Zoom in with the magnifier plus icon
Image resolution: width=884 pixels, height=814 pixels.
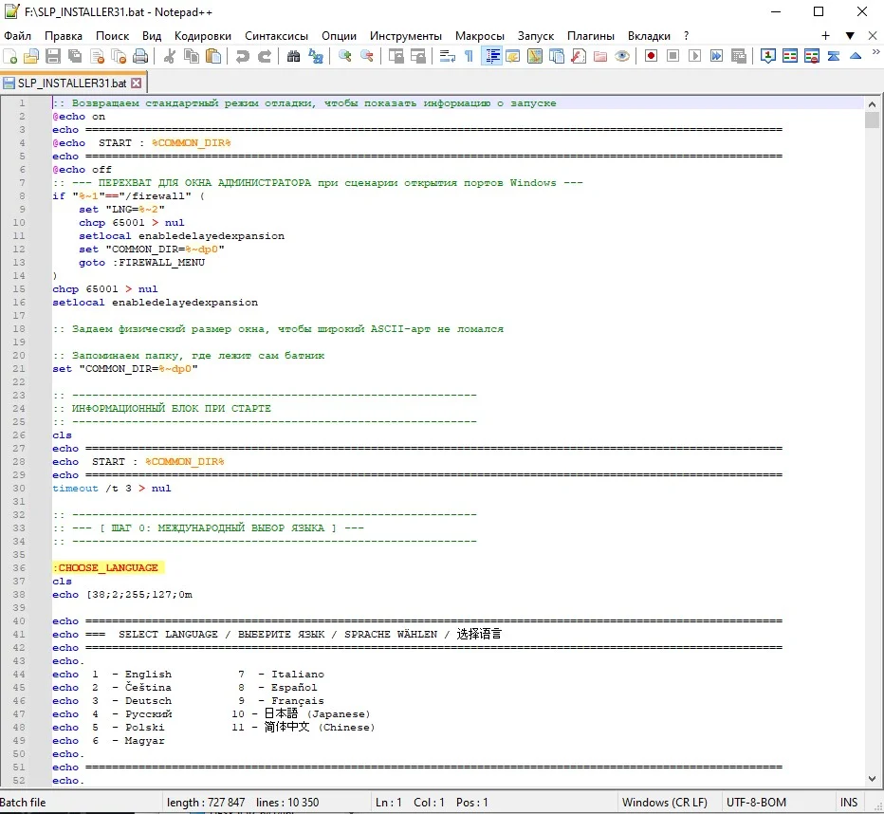click(x=345, y=56)
